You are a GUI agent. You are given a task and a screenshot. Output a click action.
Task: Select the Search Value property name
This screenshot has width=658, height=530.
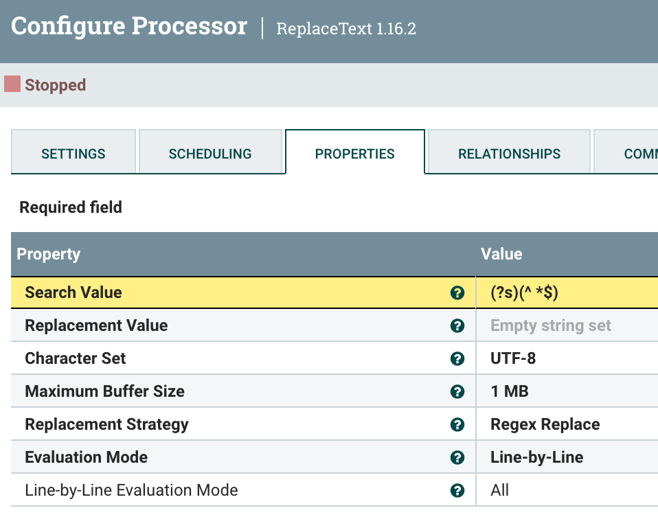73,292
